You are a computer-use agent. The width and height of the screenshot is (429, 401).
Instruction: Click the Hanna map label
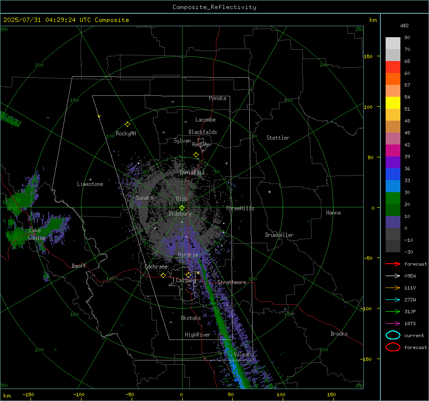click(x=333, y=213)
